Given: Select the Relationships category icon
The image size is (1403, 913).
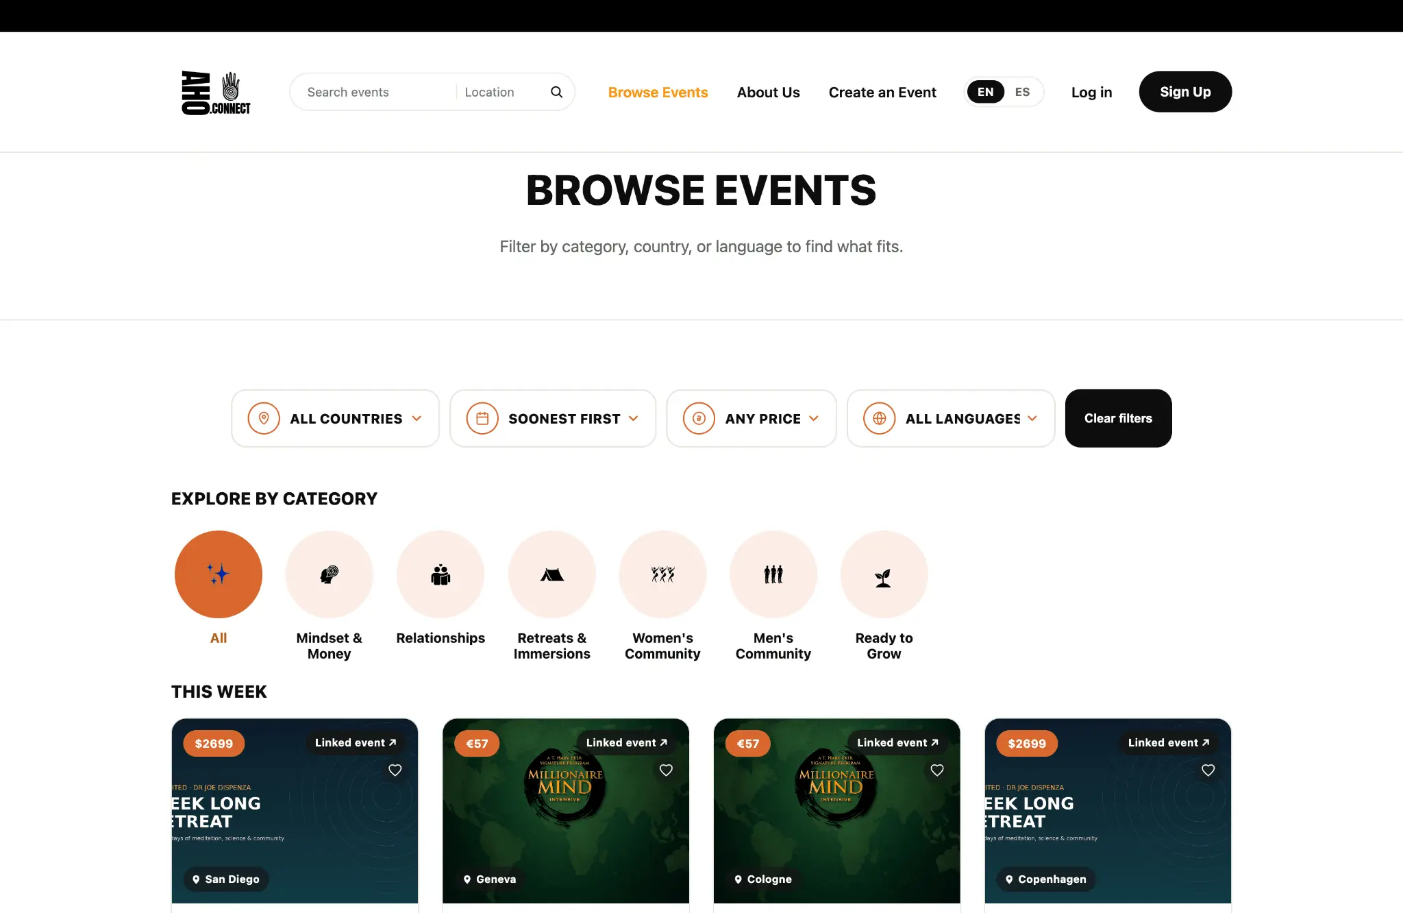Looking at the screenshot, I should click(x=440, y=574).
